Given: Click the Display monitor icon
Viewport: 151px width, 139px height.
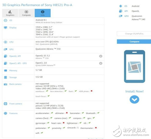Looking at the screenshot, I should tap(6, 28).
